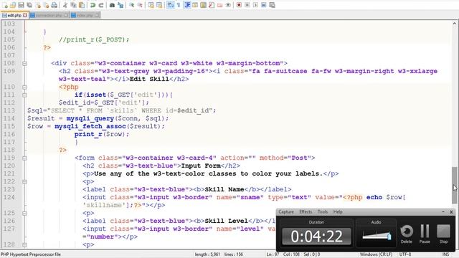
Task: Undo the last edit with green arrow
Action: [93, 5]
